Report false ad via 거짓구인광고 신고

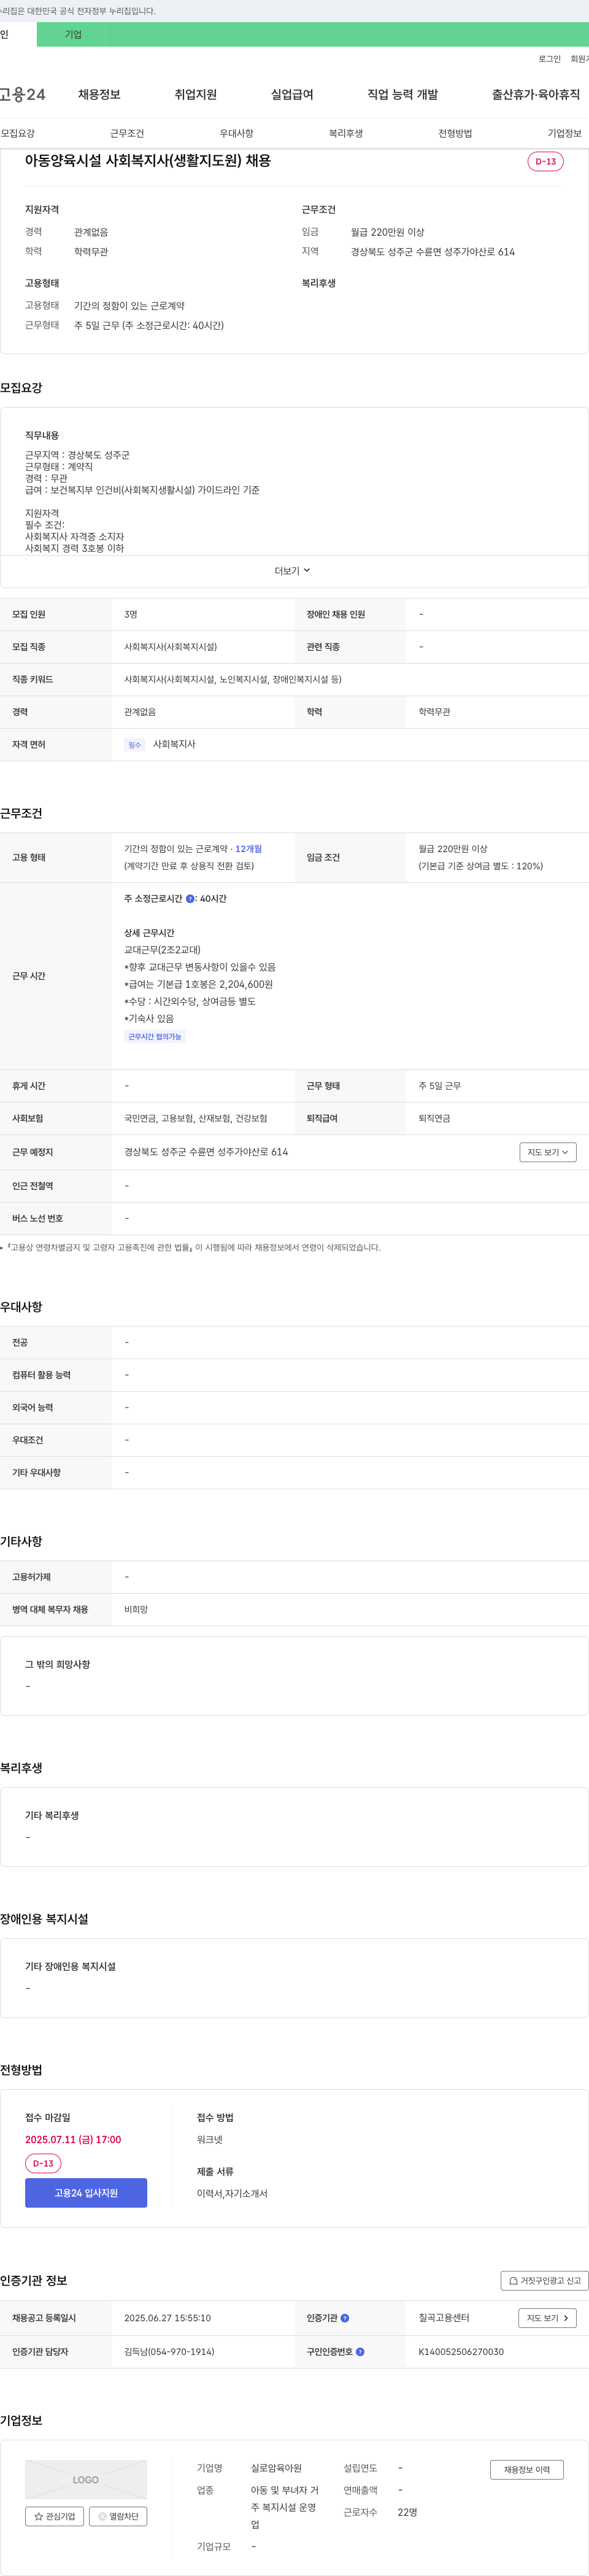pos(544,2281)
